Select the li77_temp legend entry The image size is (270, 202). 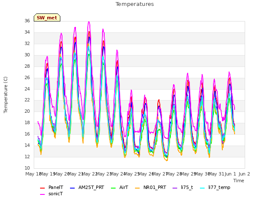(215, 187)
